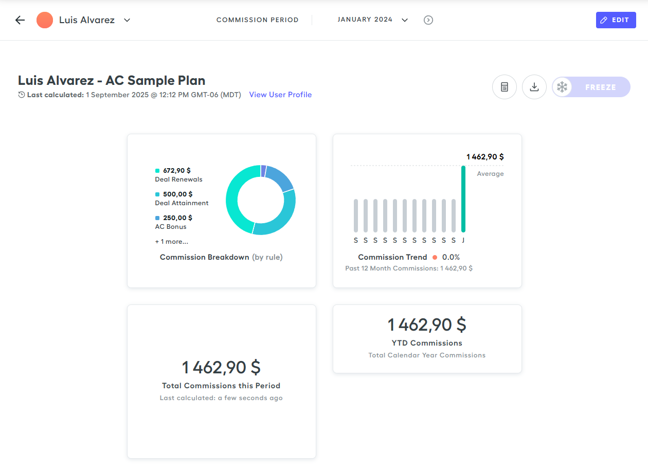The height and width of the screenshot is (469, 648).
Task: Click the download icon button
Action: [x=534, y=87]
